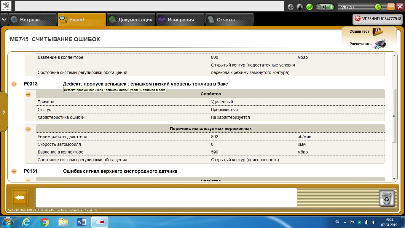Screen dimensions: 405x228
Task: Click the P0313 description 'Дефект: пропуск вспышек' heading
Action: tap(146, 84)
